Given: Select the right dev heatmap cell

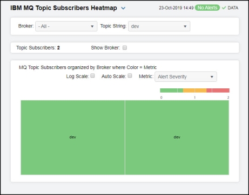Looking at the screenshot, I should click(x=177, y=137).
